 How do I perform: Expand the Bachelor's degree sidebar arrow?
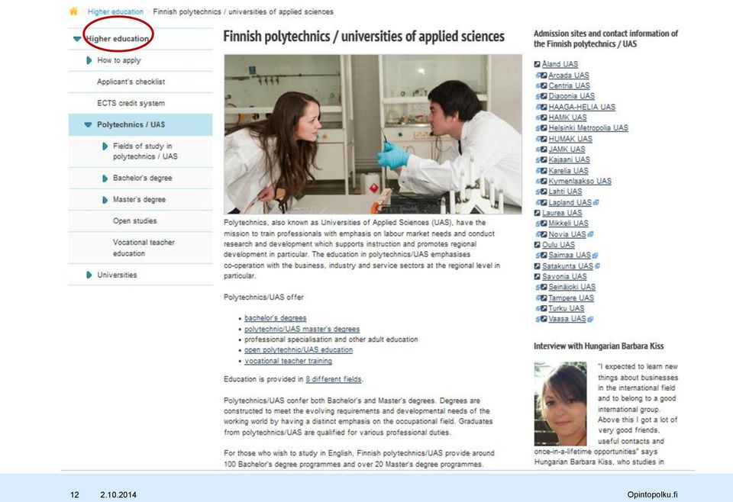click(105, 179)
